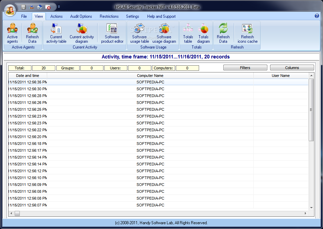Click the Total value field showing 20
This screenshot has height=229, width=323.
click(x=44, y=68)
